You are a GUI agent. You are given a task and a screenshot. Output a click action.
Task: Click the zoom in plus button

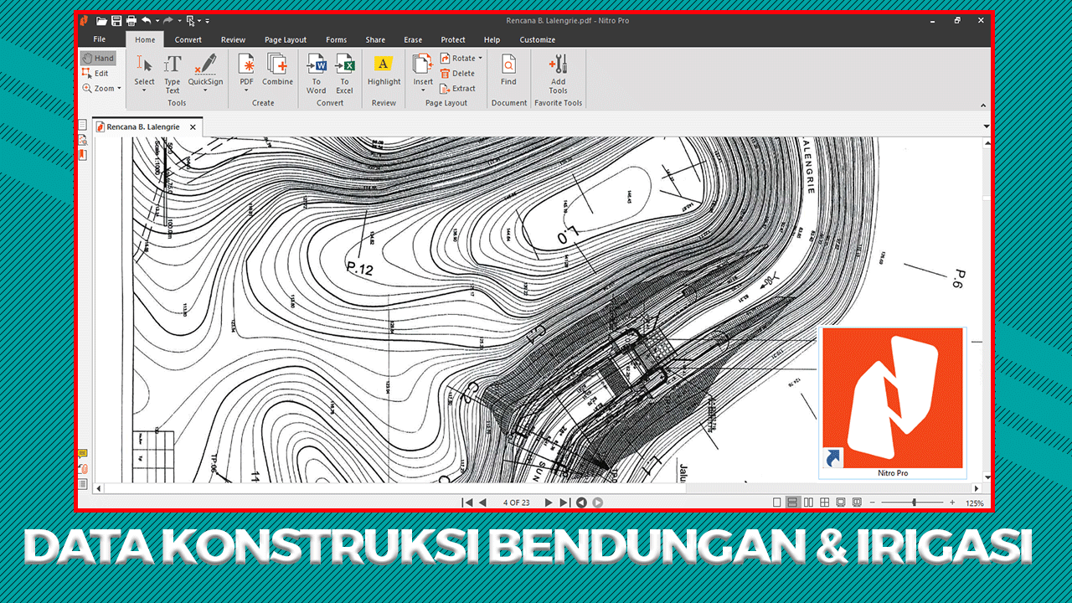[951, 502]
